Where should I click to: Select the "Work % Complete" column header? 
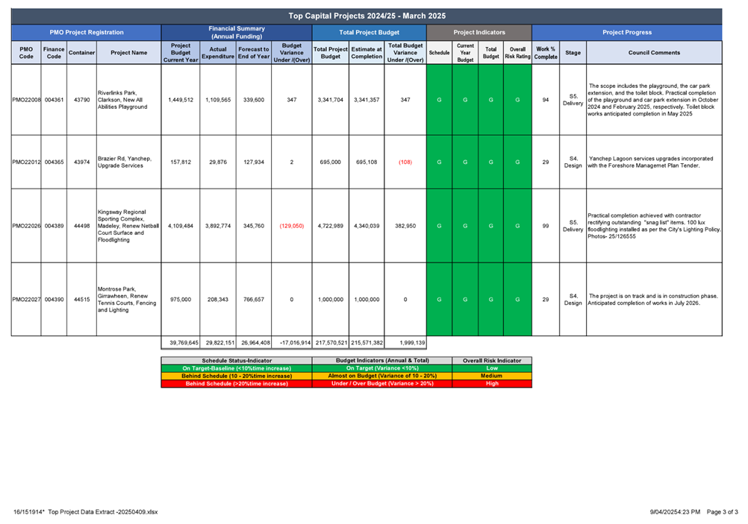point(546,52)
